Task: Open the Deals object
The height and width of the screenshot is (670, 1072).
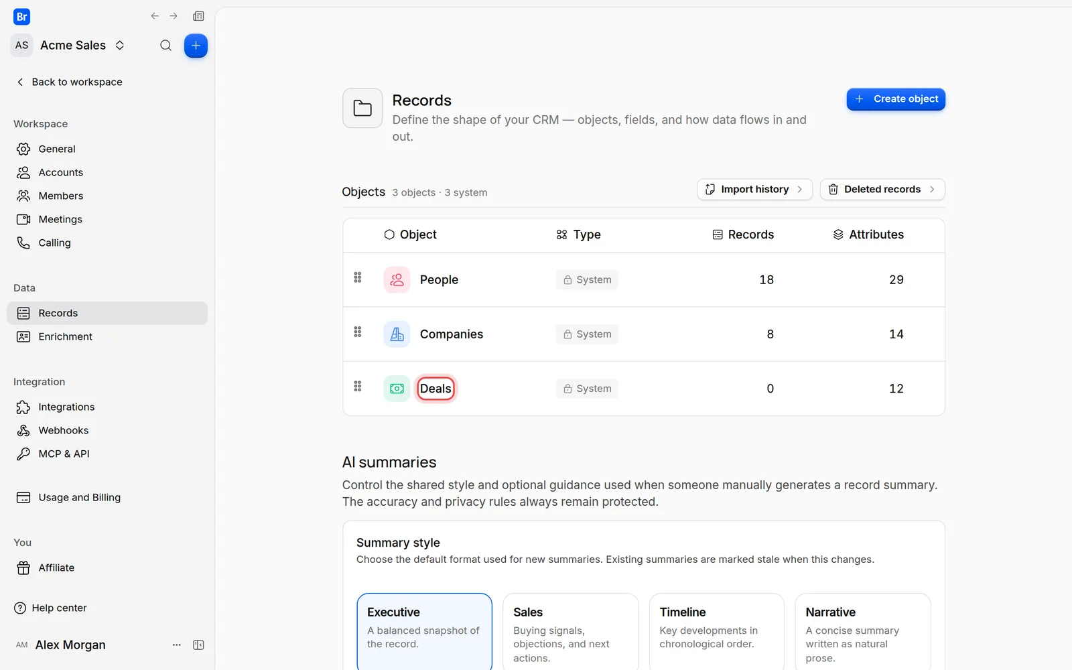Action: pos(435,389)
